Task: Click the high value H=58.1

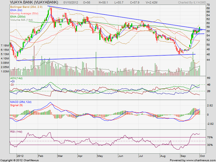Action: 103,2
